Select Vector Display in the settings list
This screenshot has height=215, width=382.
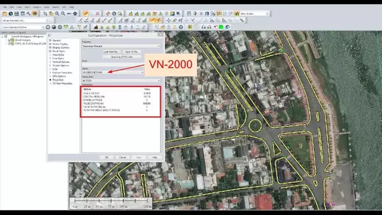[60, 44]
